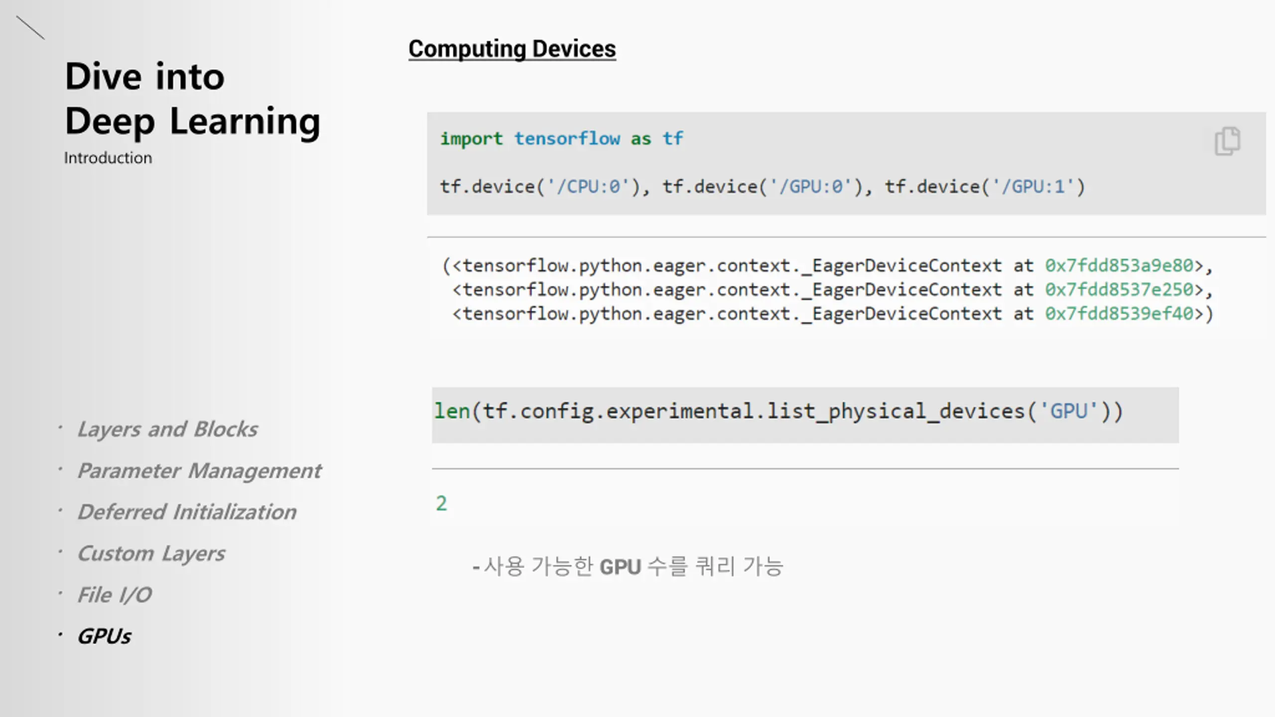Viewport: 1275px width, 717px height.
Task: Select the Layers and Blocks item
Action: [x=167, y=429]
